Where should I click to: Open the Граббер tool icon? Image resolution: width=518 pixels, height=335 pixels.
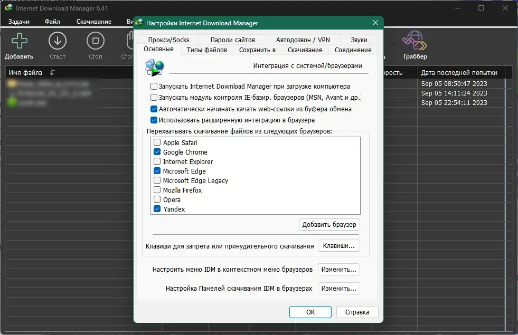pos(415,41)
